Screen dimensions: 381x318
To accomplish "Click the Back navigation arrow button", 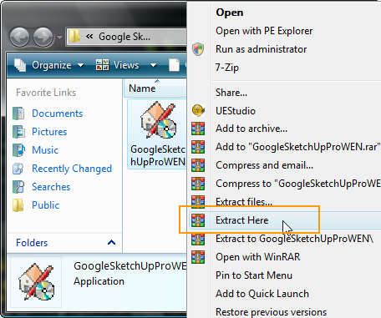I will point(19,37).
